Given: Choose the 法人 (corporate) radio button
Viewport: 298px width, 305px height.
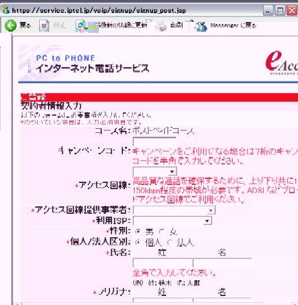Looking at the screenshot, I should click(170, 242).
